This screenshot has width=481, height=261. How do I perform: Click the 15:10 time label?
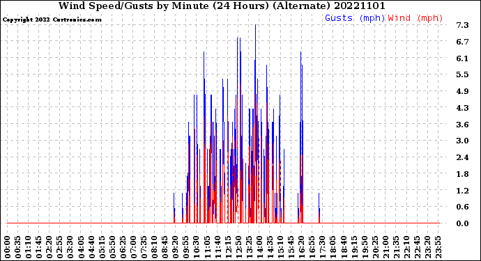(281, 247)
